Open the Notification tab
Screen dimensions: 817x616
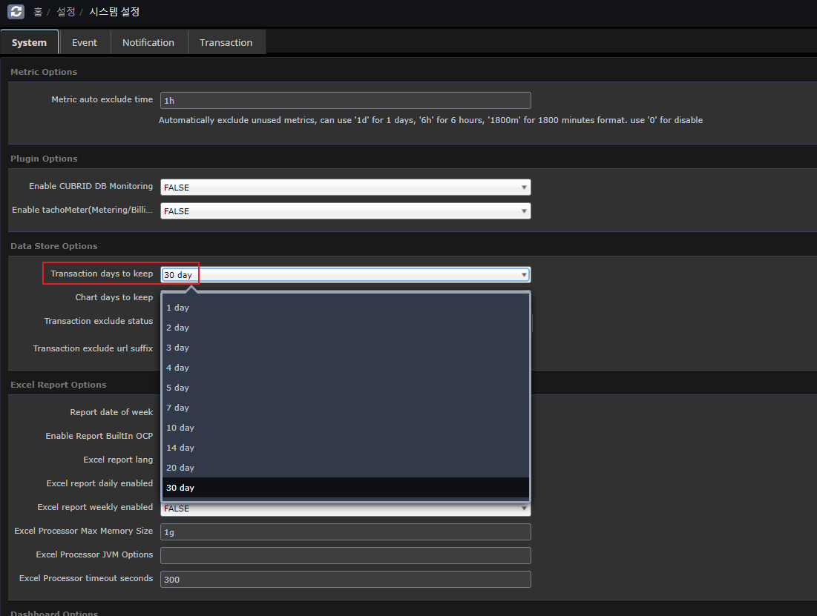coord(148,42)
